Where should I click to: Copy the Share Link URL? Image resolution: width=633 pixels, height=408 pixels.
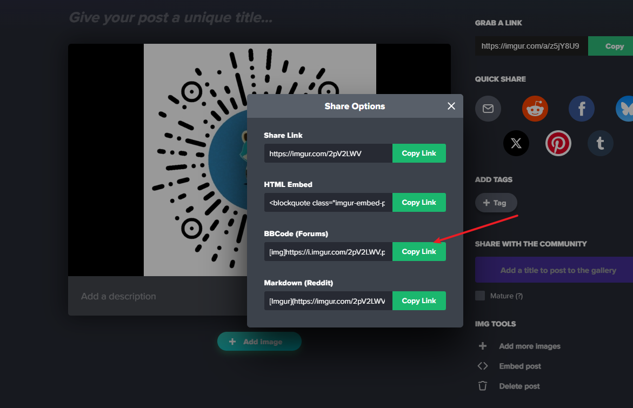point(419,153)
